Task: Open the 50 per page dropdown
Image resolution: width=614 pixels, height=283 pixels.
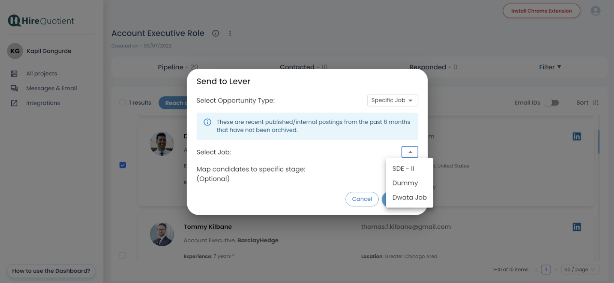Action: point(580,269)
